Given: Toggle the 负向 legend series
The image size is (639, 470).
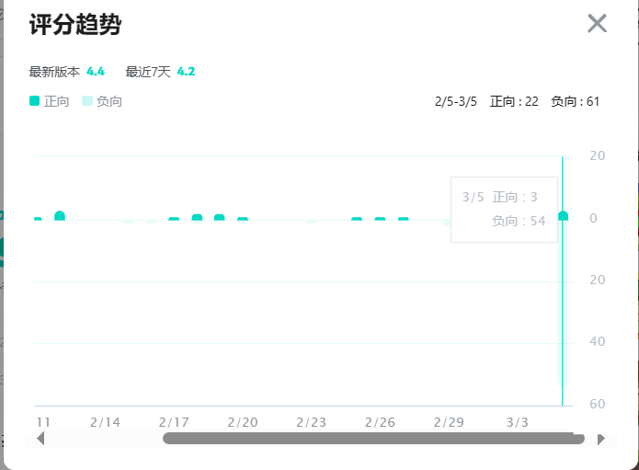Looking at the screenshot, I should click(102, 101).
